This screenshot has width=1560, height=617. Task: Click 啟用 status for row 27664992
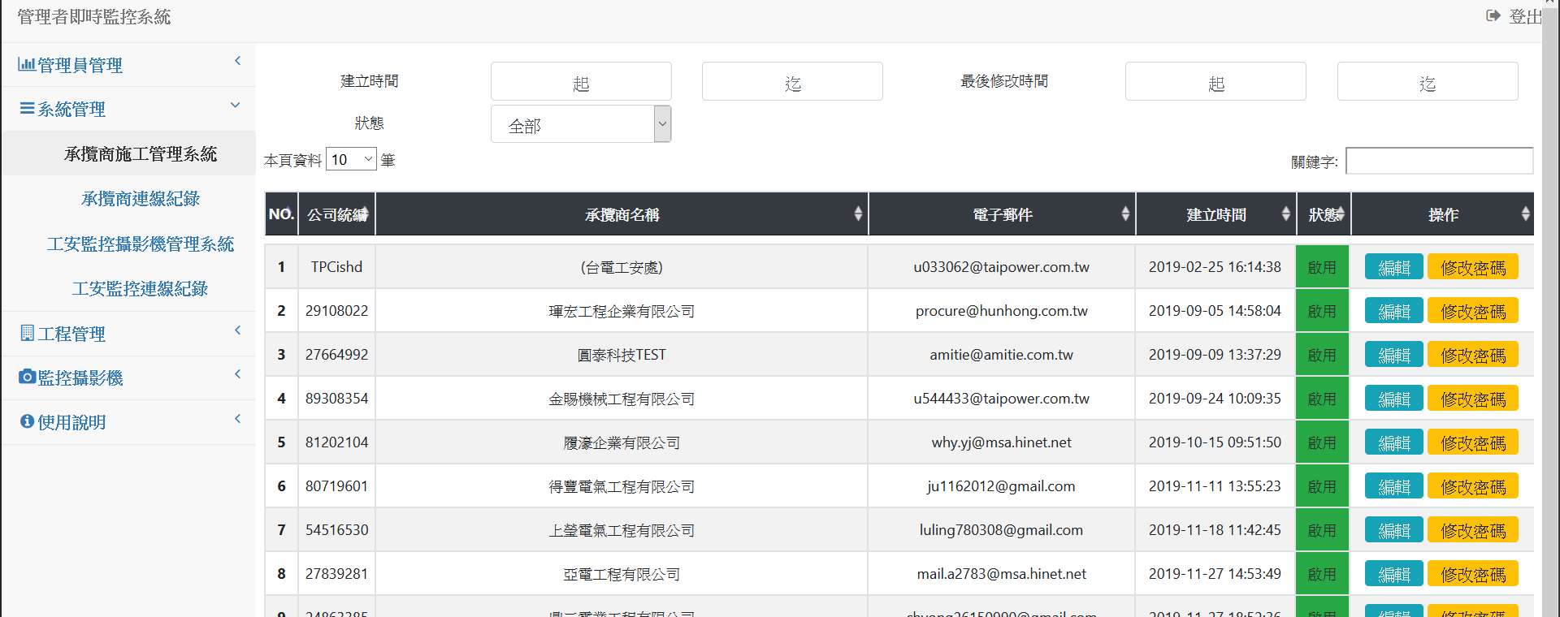[1322, 355]
